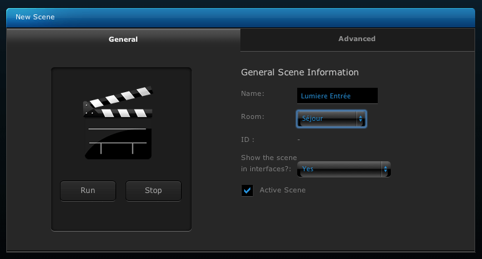Click the Room dropdown arrow stepper
Image resolution: width=482 pixels, height=259 pixels.
tap(361, 119)
